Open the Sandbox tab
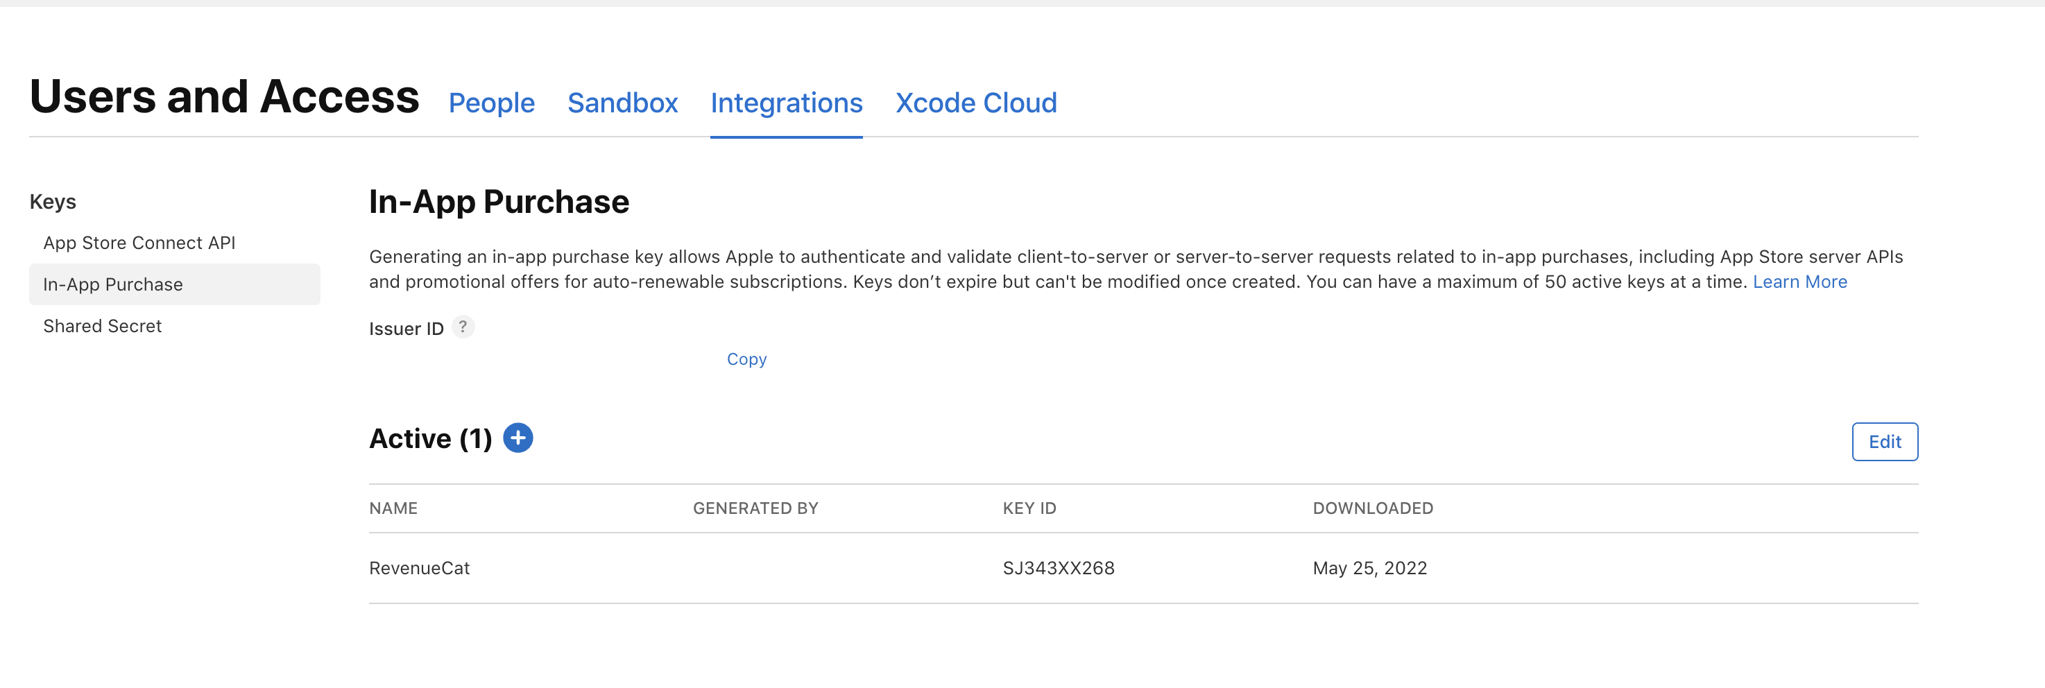 622,103
